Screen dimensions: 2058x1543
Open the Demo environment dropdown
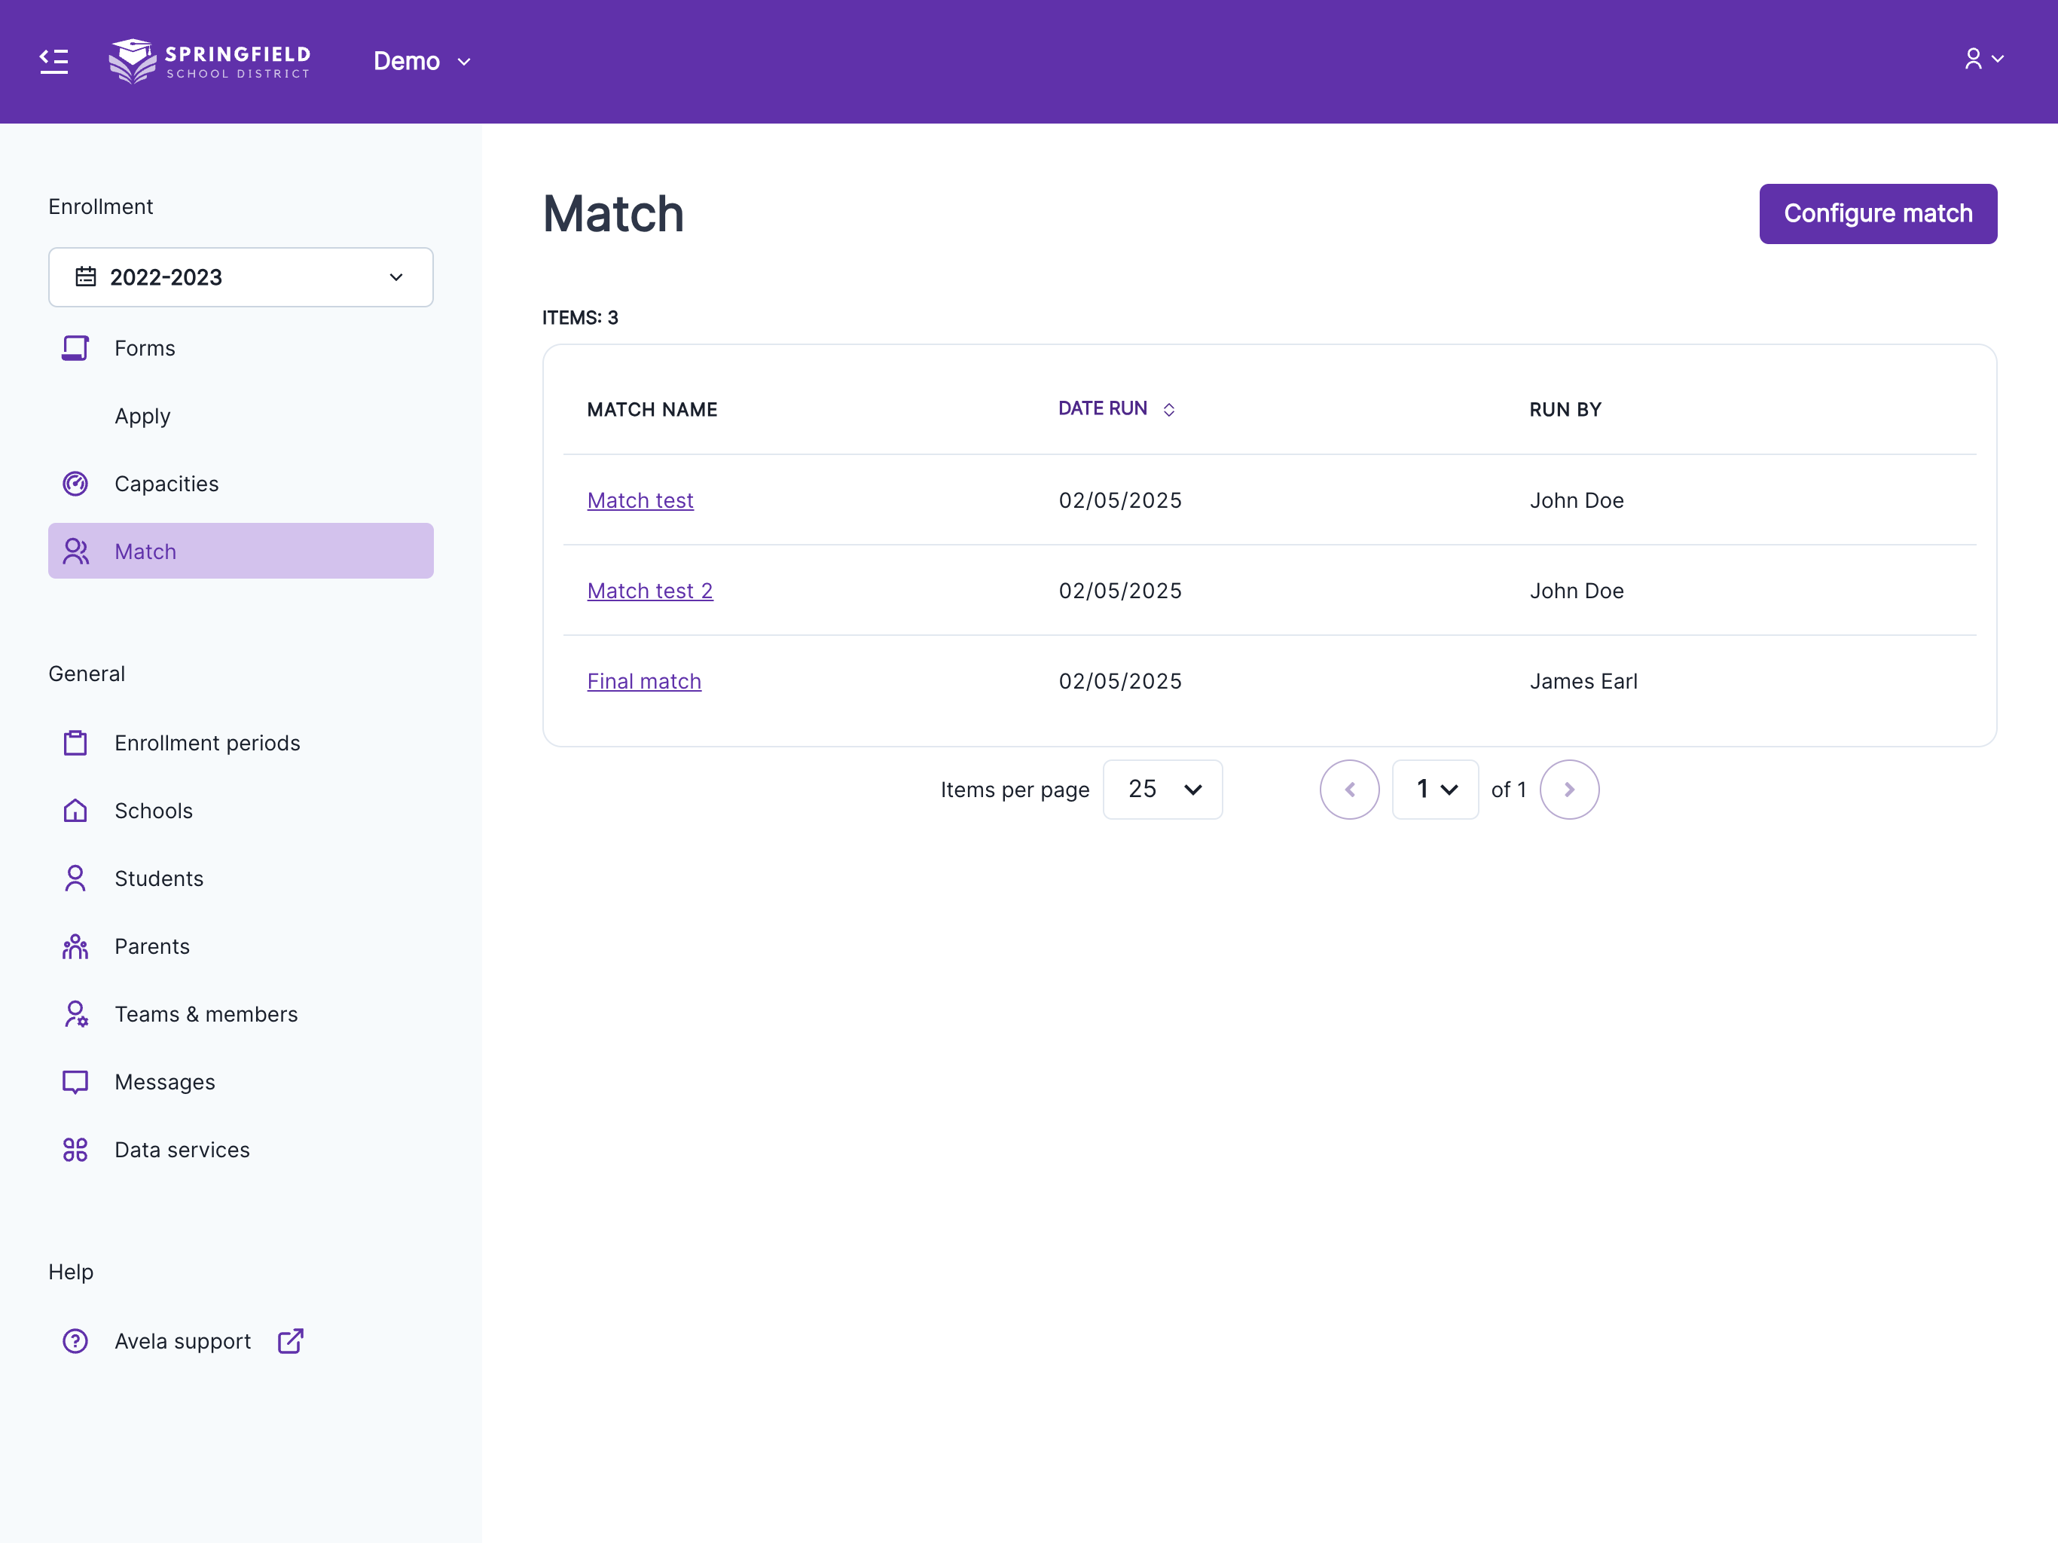[421, 60]
